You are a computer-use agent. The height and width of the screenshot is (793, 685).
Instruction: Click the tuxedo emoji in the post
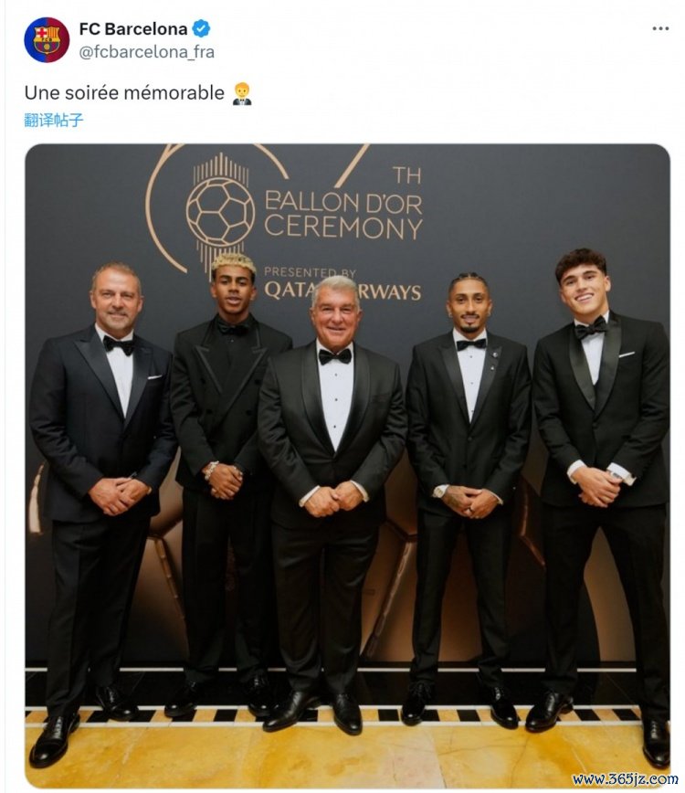coord(242,93)
